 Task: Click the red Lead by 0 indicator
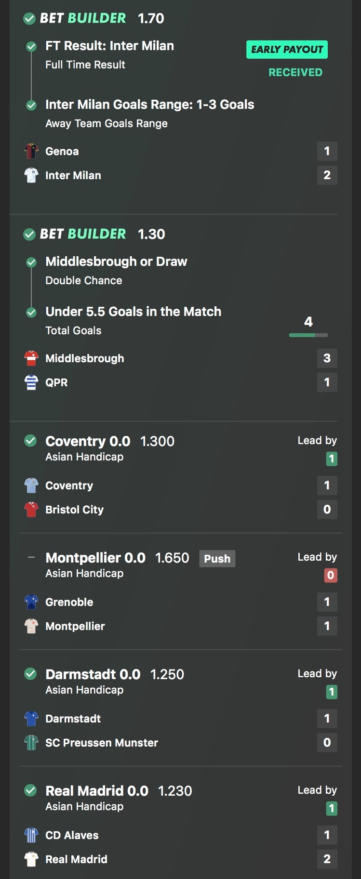[x=331, y=575]
